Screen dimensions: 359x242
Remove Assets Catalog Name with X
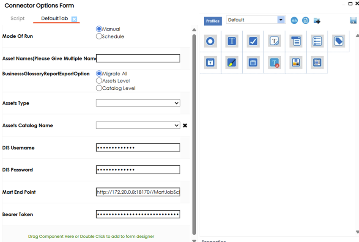tap(185, 126)
